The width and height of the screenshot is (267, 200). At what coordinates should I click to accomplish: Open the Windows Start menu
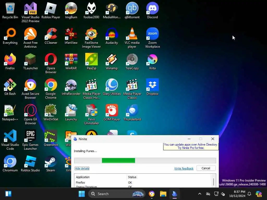82,194
